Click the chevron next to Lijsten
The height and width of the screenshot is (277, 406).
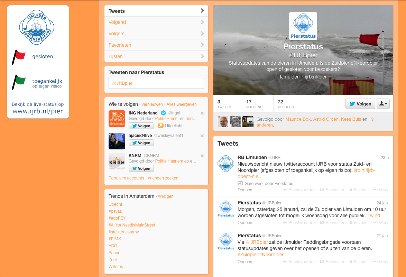pyautogui.click(x=203, y=56)
